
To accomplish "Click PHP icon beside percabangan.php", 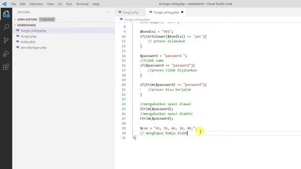I will click(x=18, y=47).
